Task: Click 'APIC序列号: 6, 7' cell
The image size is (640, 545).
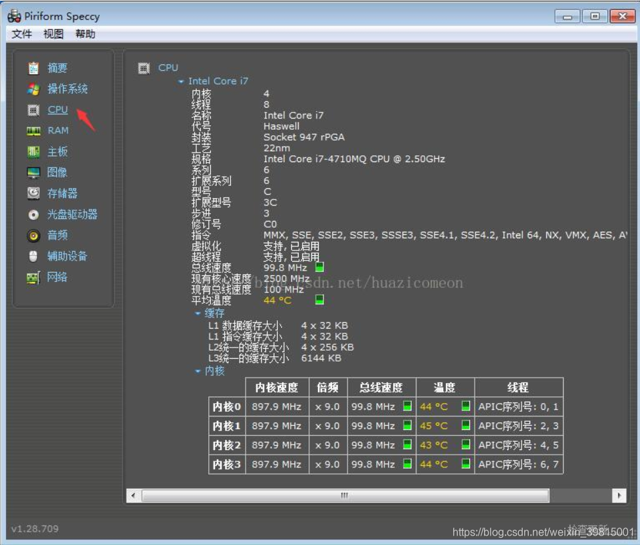Action: (518, 465)
